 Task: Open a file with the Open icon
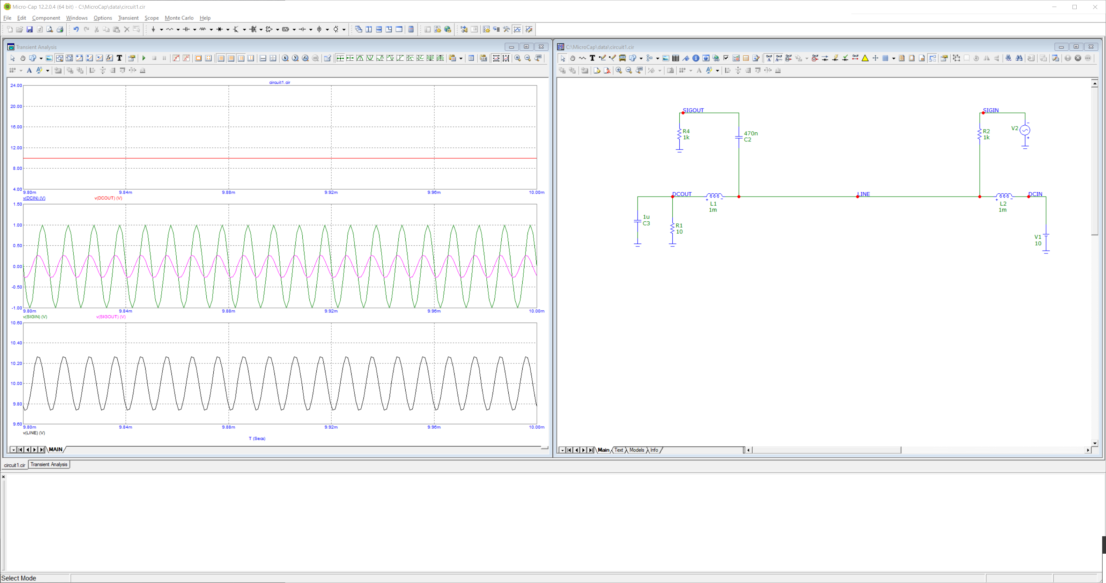point(19,29)
